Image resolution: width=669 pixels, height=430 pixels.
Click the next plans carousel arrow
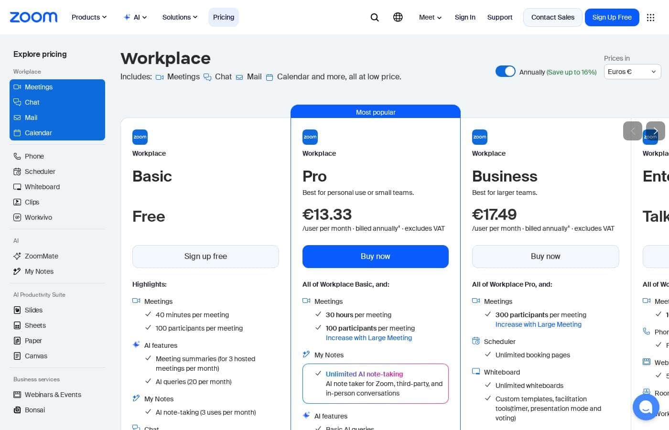tap(655, 131)
